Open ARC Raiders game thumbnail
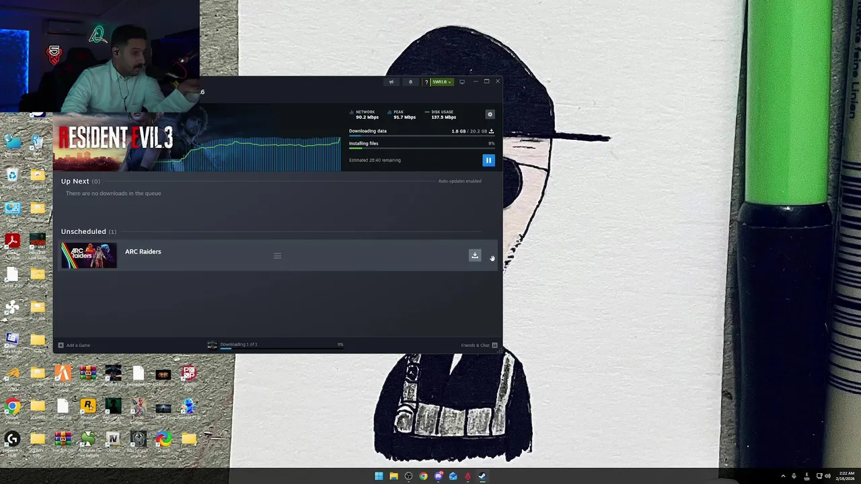 [89, 255]
